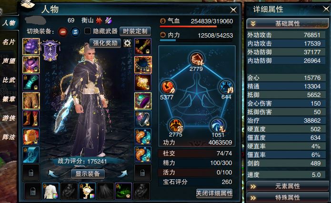Click the 时装定制 button
Image resolution: width=331 pixels, height=203 pixels.
[x=135, y=31]
